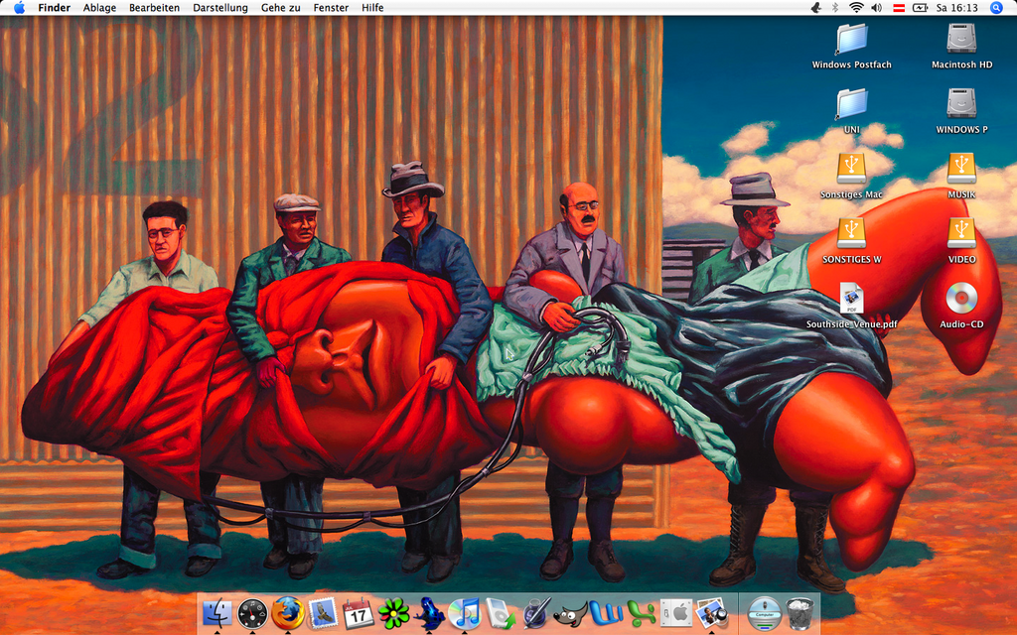Open iCal calendar showing 17

pos(358,613)
